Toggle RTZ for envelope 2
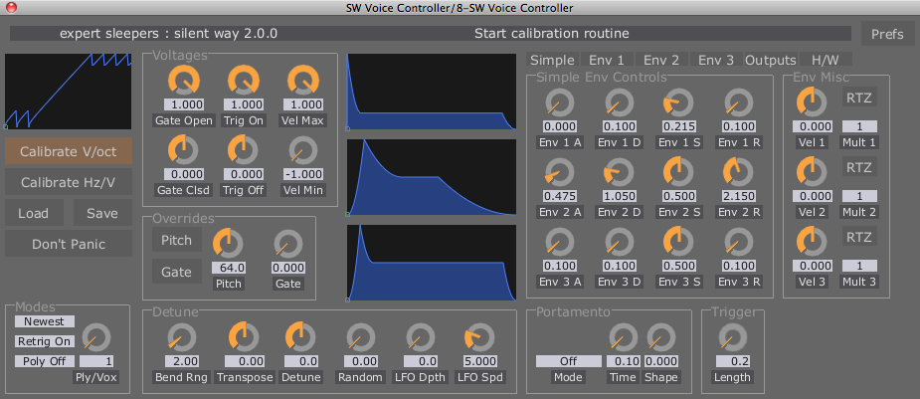The height and width of the screenshot is (399, 920). (860, 167)
